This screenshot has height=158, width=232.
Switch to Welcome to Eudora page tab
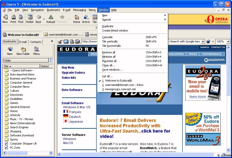tap(21, 35)
